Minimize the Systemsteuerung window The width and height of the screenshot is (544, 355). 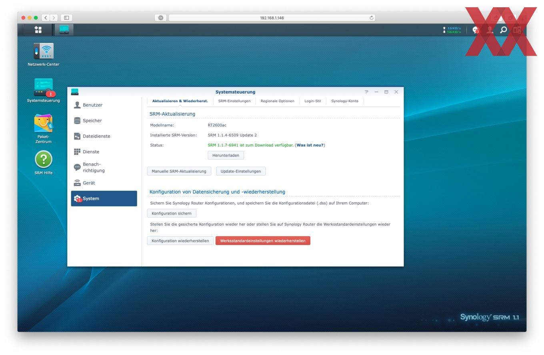point(376,92)
